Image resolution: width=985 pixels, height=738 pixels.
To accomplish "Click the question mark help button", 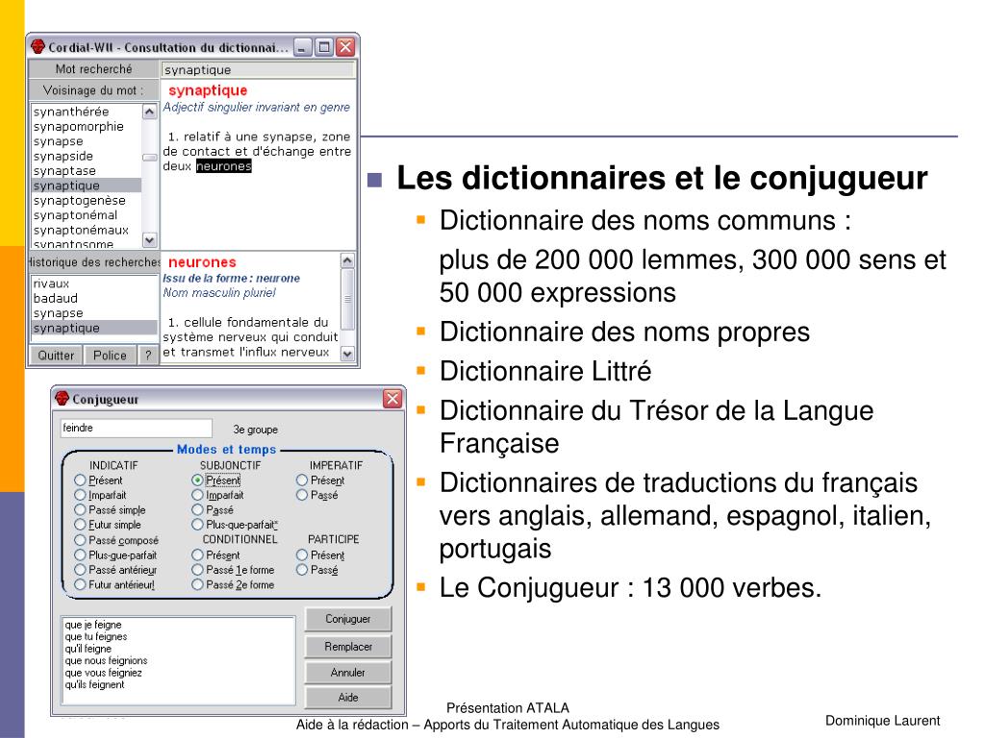I will [x=148, y=356].
